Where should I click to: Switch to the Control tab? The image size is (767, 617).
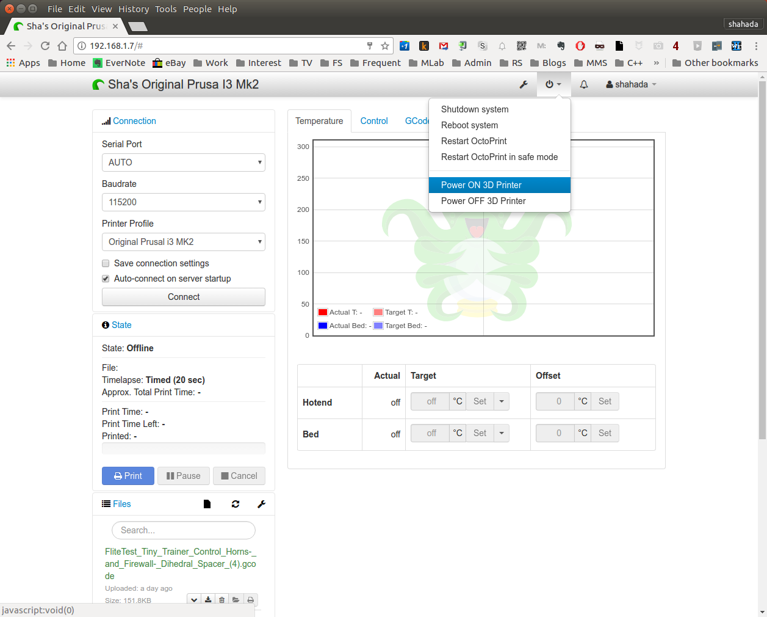click(374, 121)
